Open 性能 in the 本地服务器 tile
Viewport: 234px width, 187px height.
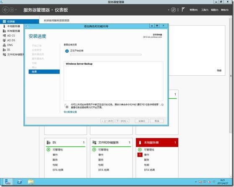(x=146, y=165)
